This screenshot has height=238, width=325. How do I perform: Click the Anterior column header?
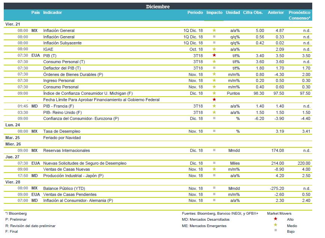pos(276,12)
